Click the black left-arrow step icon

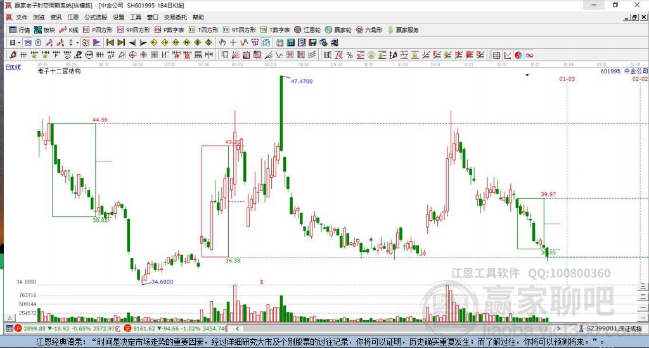tap(132, 42)
